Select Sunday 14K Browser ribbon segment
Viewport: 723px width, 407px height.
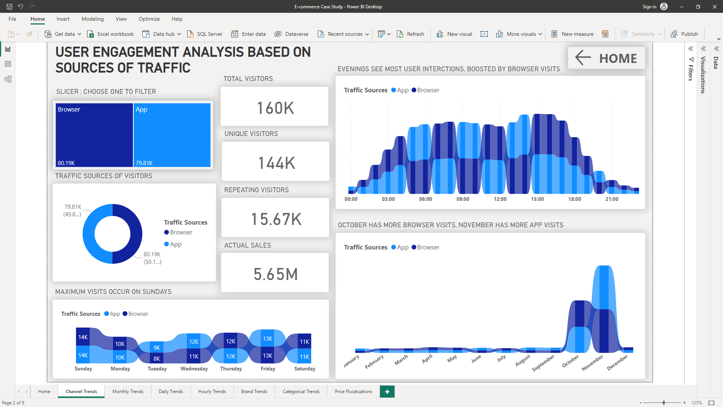pos(83,337)
